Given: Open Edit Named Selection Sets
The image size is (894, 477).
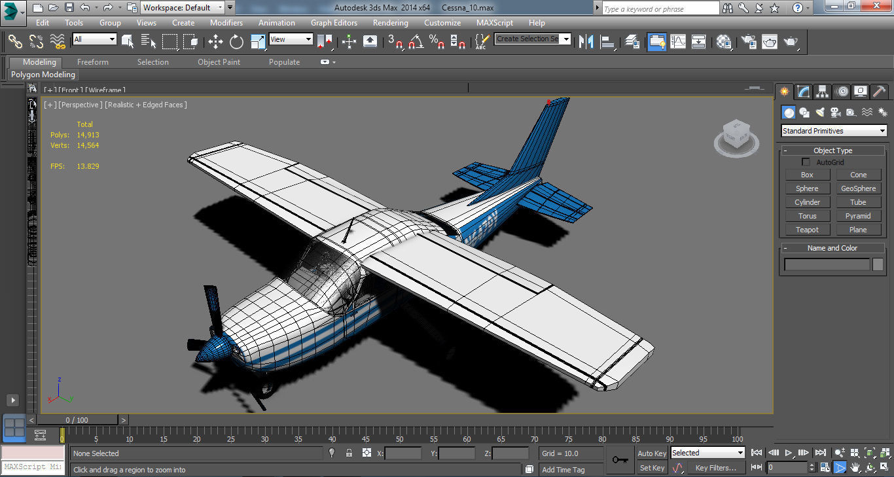Looking at the screenshot, I should (481, 42).
